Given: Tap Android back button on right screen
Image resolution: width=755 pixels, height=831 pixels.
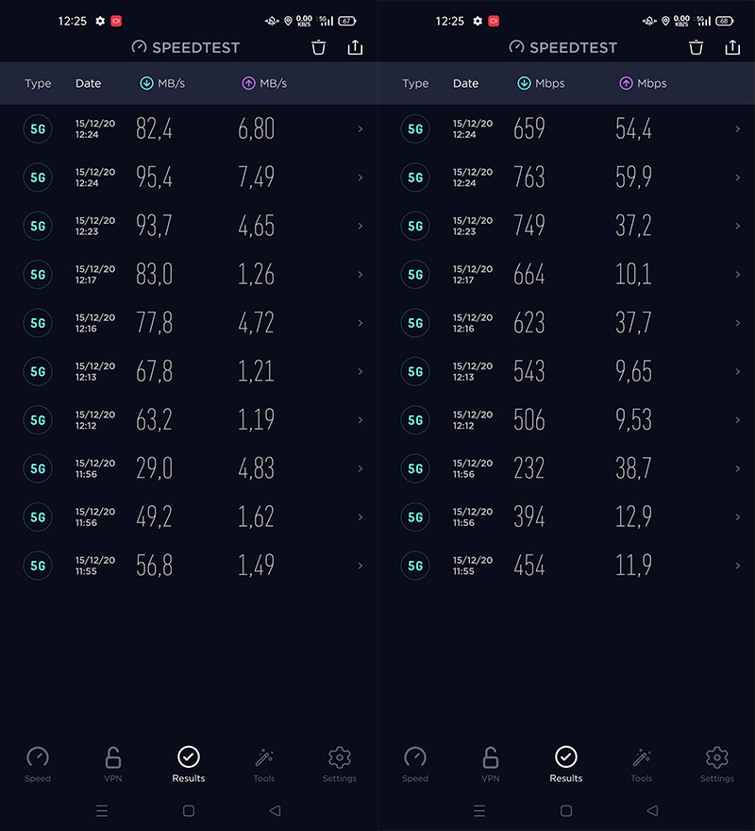Looking at the screenshot, I should click(652, 810).
